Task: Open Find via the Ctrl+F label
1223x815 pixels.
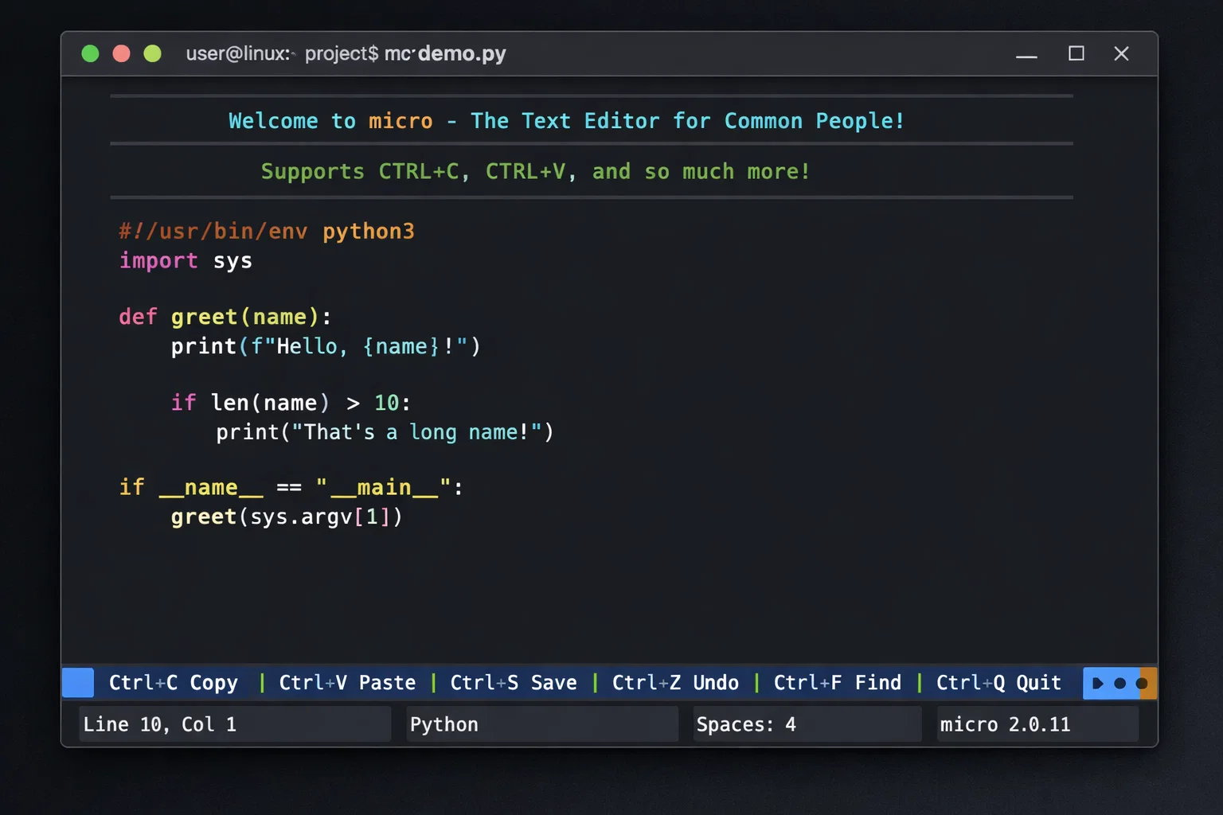Action: click(x=837, y=683)
